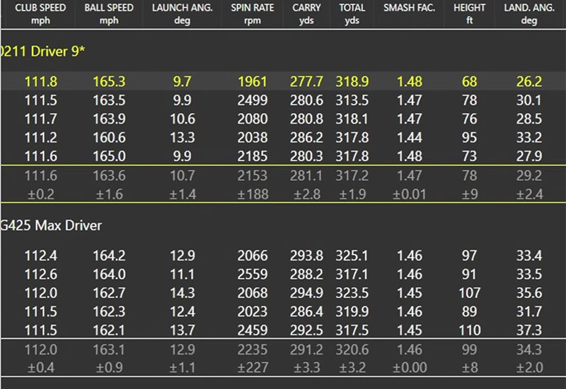Select the SPIN RATE rpm column header
The width and height of the screenshot is (566, 389).
pos(253,13)
